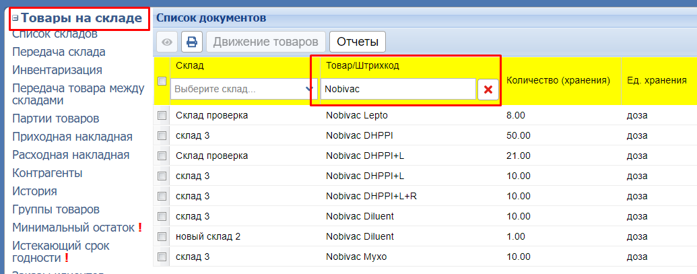Image resolution: width=697 pixels, height=274 pixels.
Task: Click the Движение товаров button
Action: (266, 42)
